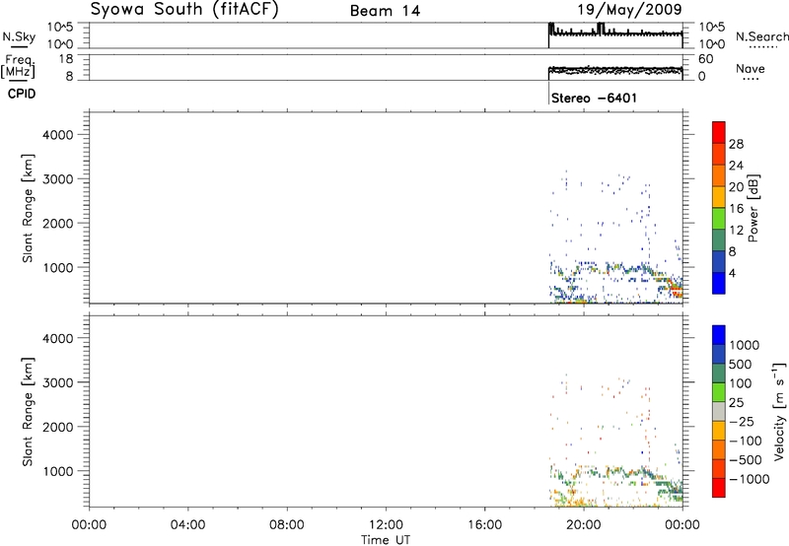Click the '20:00' time tick label
This screenshot has height=546, width=789.
pos(584,525)
